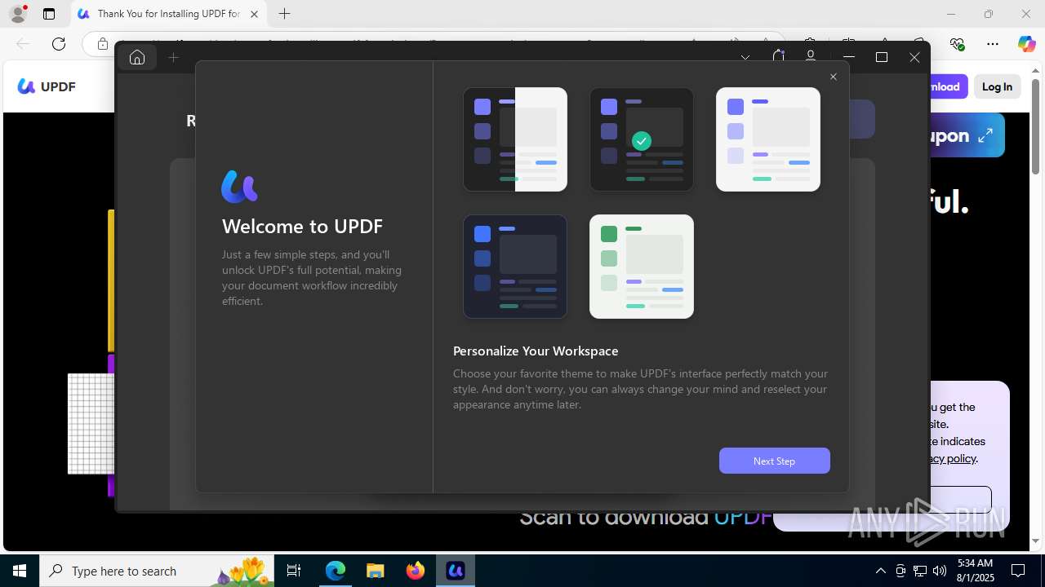Expand the UPDF title bar dropdown arrow
This screenshot has width=1045, height=587.
745,57
